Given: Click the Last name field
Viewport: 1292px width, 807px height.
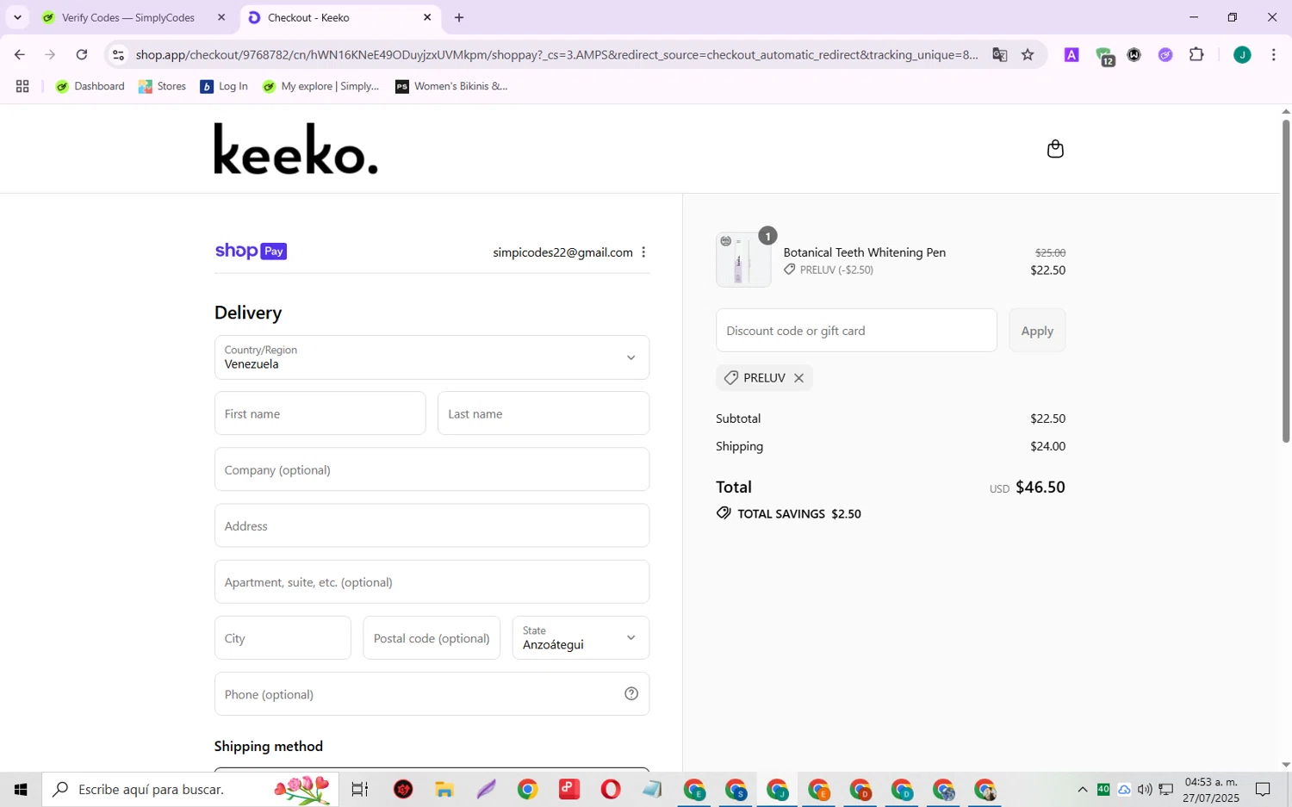Looking at the screenshot, I should pos(544,413).
